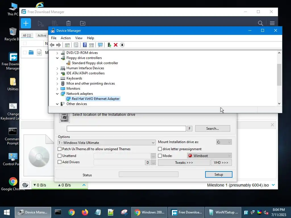Select Active tab in Free Download Manager
Image resolution: width=291 pixels, height=218 pixels.
(42, 35)
